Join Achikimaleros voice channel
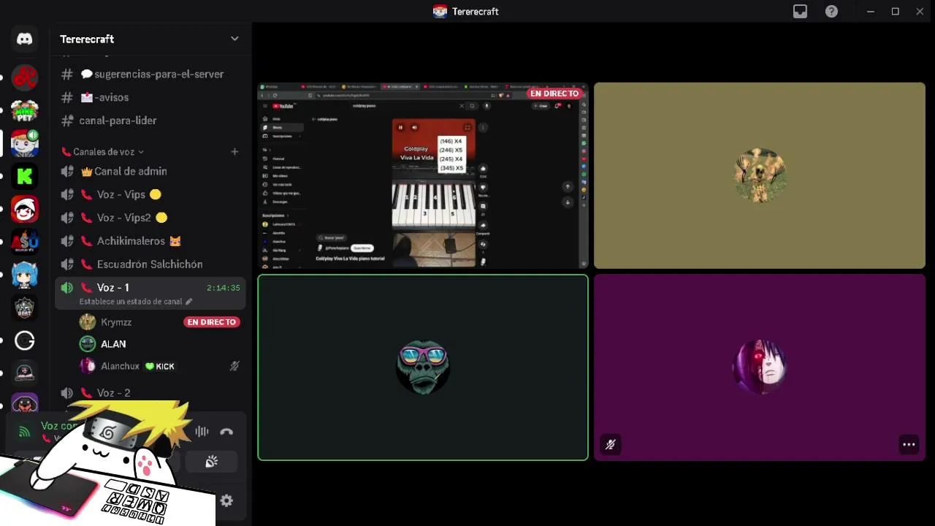The width and height of the screenshot is (935, 526). (150, 241)
